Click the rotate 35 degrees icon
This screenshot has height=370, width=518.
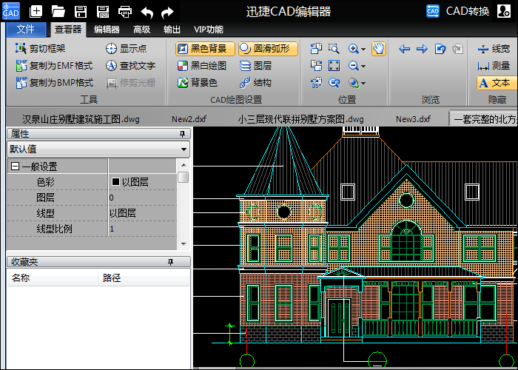(x=316, y=83)
